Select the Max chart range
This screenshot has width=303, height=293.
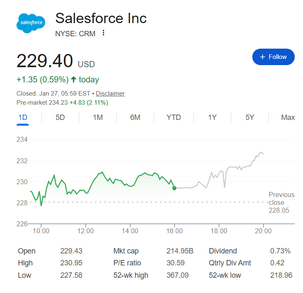[x=288, y=117]
